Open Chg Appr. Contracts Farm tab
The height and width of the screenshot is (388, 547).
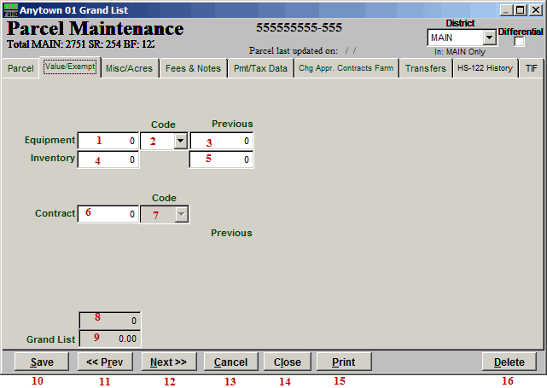tap(346, 69)
